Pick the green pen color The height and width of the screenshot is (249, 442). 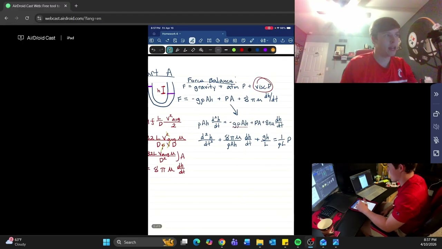coord(234,50)
